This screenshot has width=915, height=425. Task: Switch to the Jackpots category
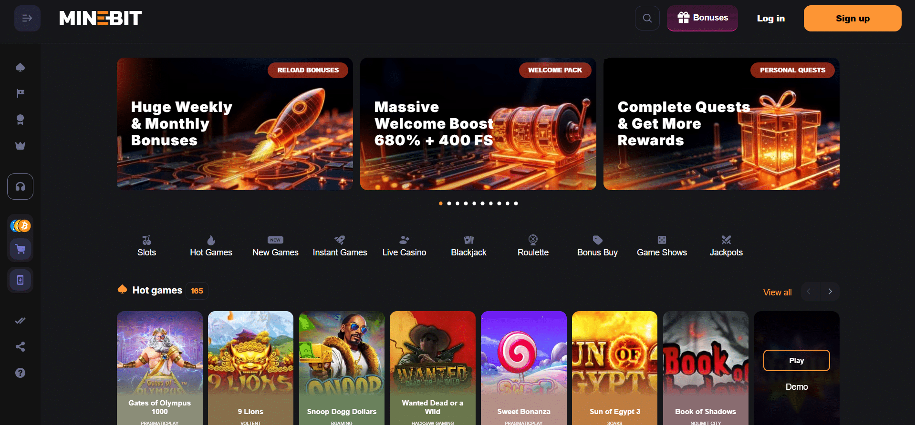pos(726,246)
